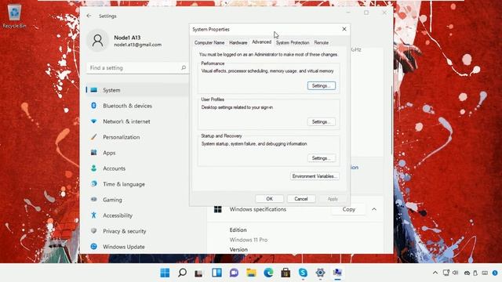Show hidden tray icons chevron
This screenshot has height=282, width=502.
(x=435, y=273)
